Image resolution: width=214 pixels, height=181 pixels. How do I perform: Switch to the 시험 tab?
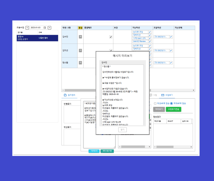click(x=154, y=95)
